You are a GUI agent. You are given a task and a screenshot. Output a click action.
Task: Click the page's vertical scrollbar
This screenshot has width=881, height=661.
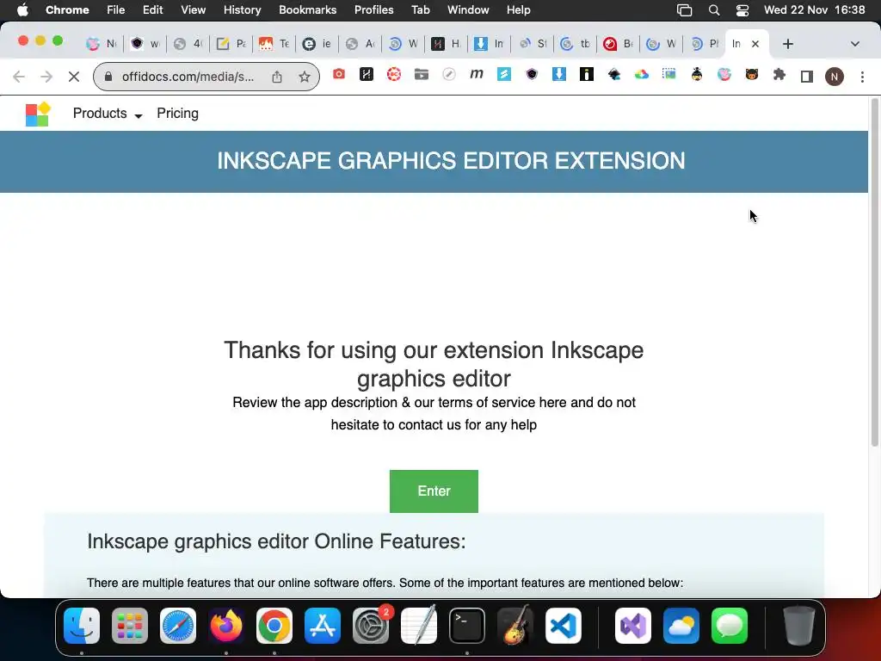coord(874,273)
